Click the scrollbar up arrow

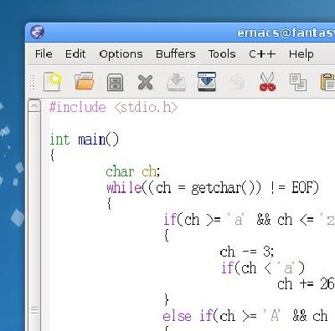(x=34, y=106)
